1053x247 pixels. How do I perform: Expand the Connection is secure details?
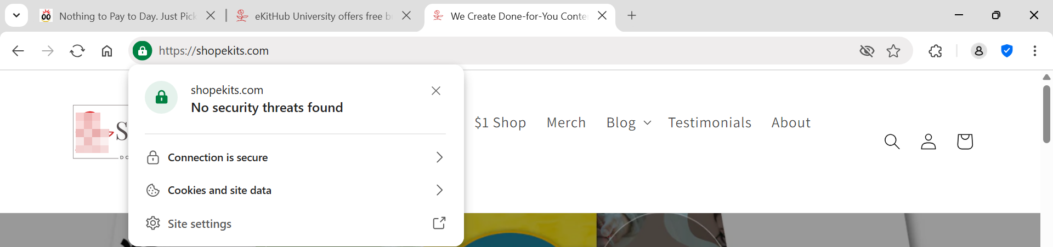click(x=295, y=157)
